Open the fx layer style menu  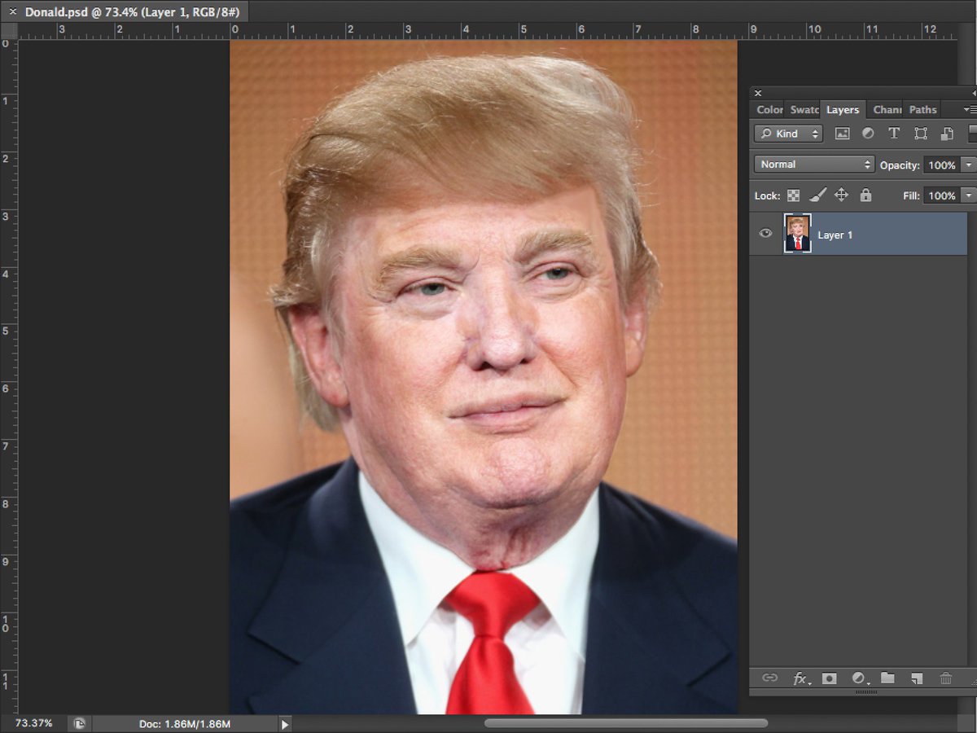(802, 678)
